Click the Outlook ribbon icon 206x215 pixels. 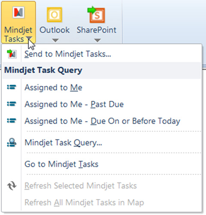pos(55,15)
